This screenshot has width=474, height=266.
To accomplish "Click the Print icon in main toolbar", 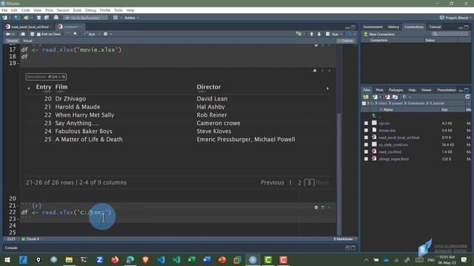I will coord(56,18).
